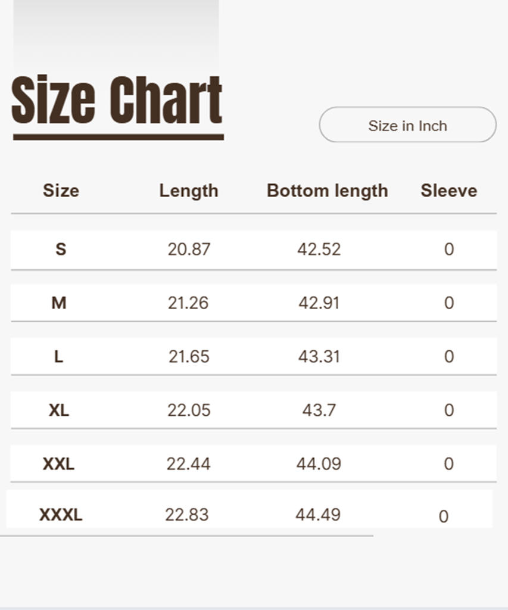Pick the XL size row label
Screen dimensions: 508x610
pos(59,410)
